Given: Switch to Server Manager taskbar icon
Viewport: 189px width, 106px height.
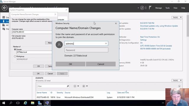Looking at the screenshot, I should tap(40, 103).
